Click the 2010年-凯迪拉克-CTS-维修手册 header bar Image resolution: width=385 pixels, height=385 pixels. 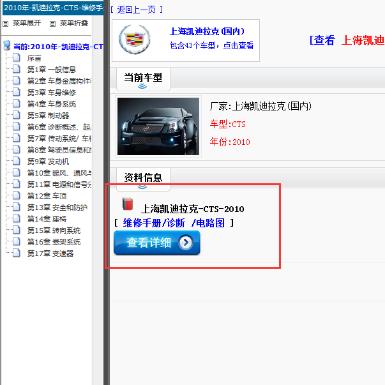tap(53, 8)
